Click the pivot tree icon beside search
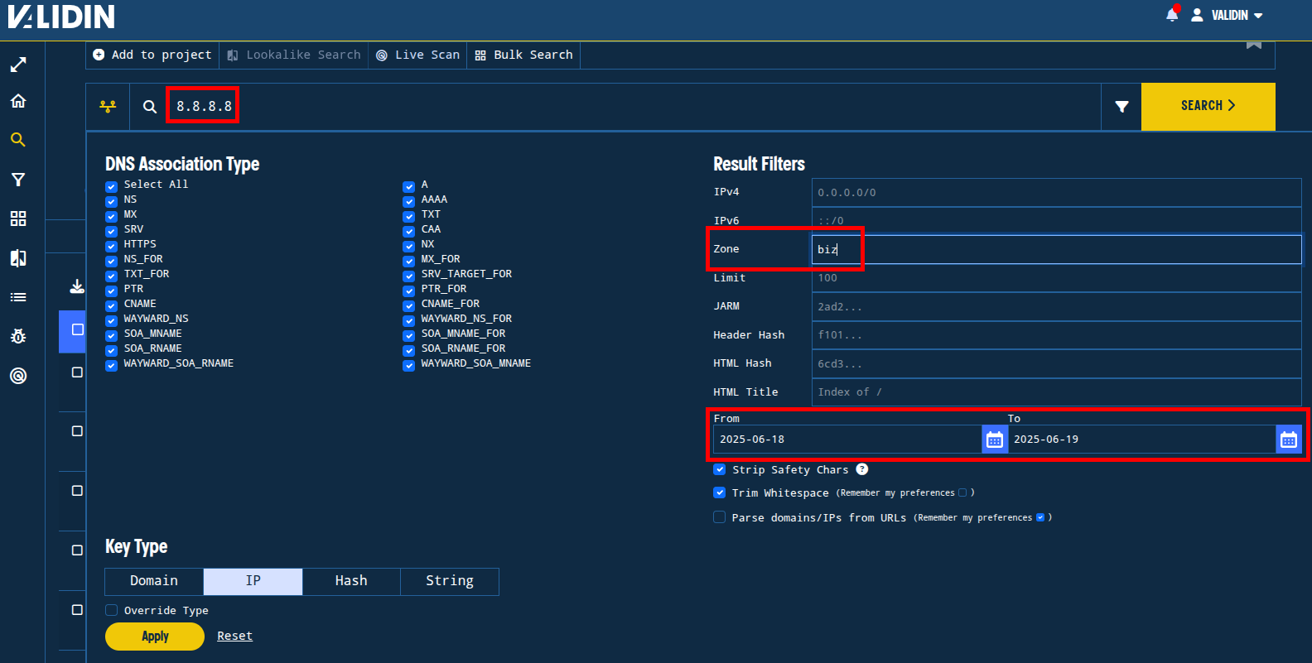Image resolution: width=1312 pixels, height=663 pixels. [x=108, y=106]
